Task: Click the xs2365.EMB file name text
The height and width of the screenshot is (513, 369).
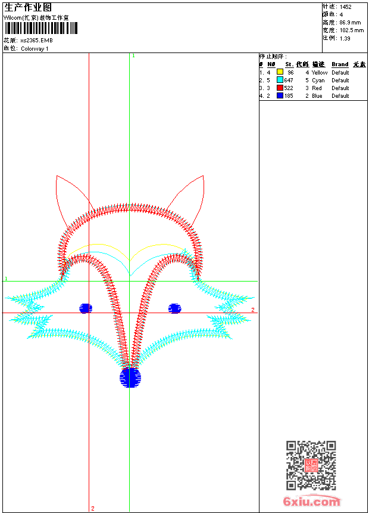Action: 36,41
